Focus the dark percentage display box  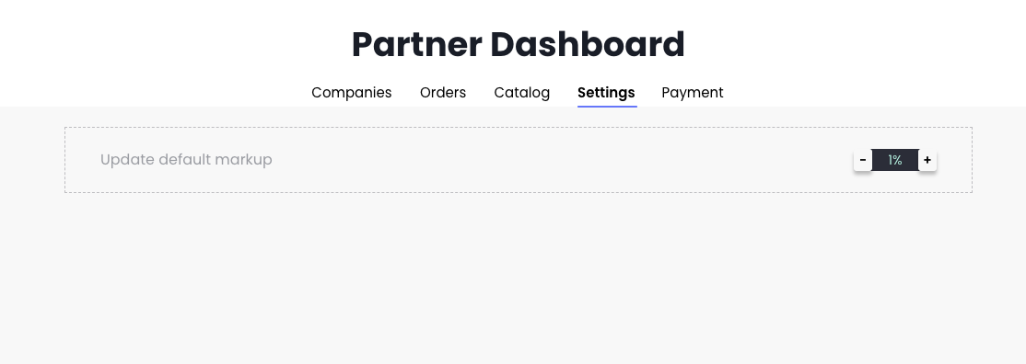point(895,159)
